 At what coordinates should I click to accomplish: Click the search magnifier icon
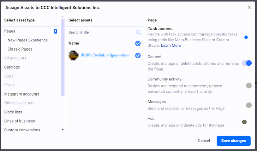pyautogui.click(x=138, y=32)
